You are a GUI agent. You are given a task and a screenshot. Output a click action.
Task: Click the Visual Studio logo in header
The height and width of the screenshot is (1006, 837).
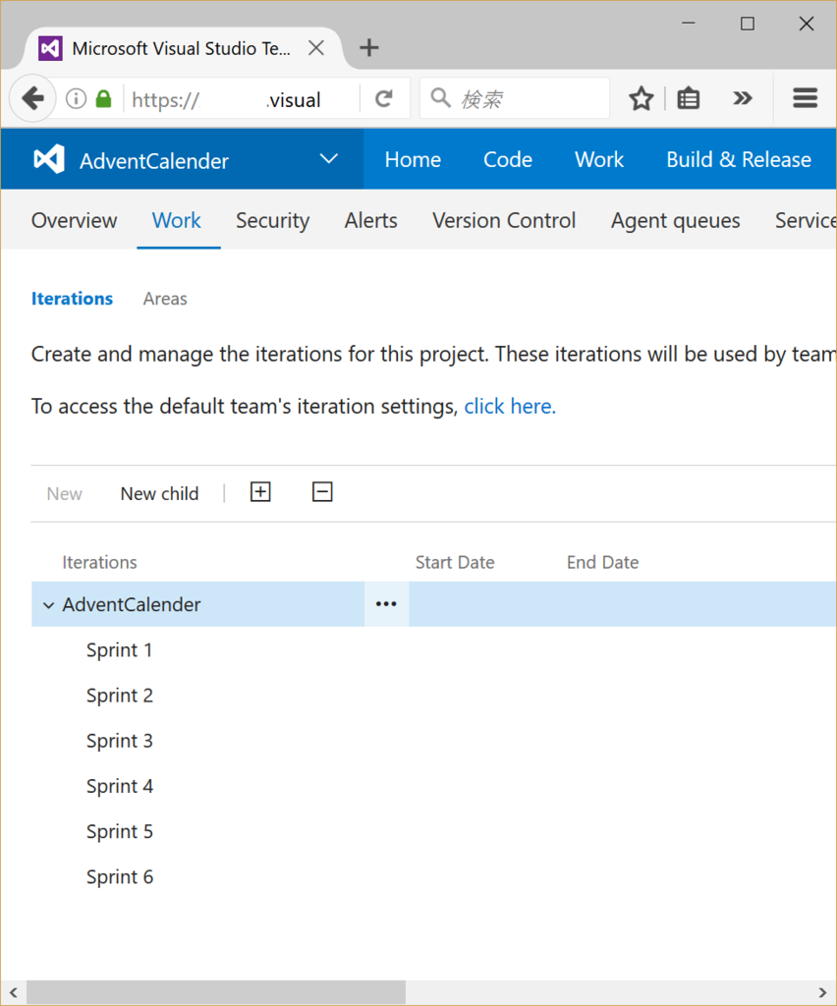pos(49,159)
